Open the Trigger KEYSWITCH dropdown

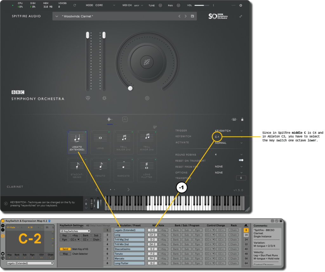pos(229,131)
